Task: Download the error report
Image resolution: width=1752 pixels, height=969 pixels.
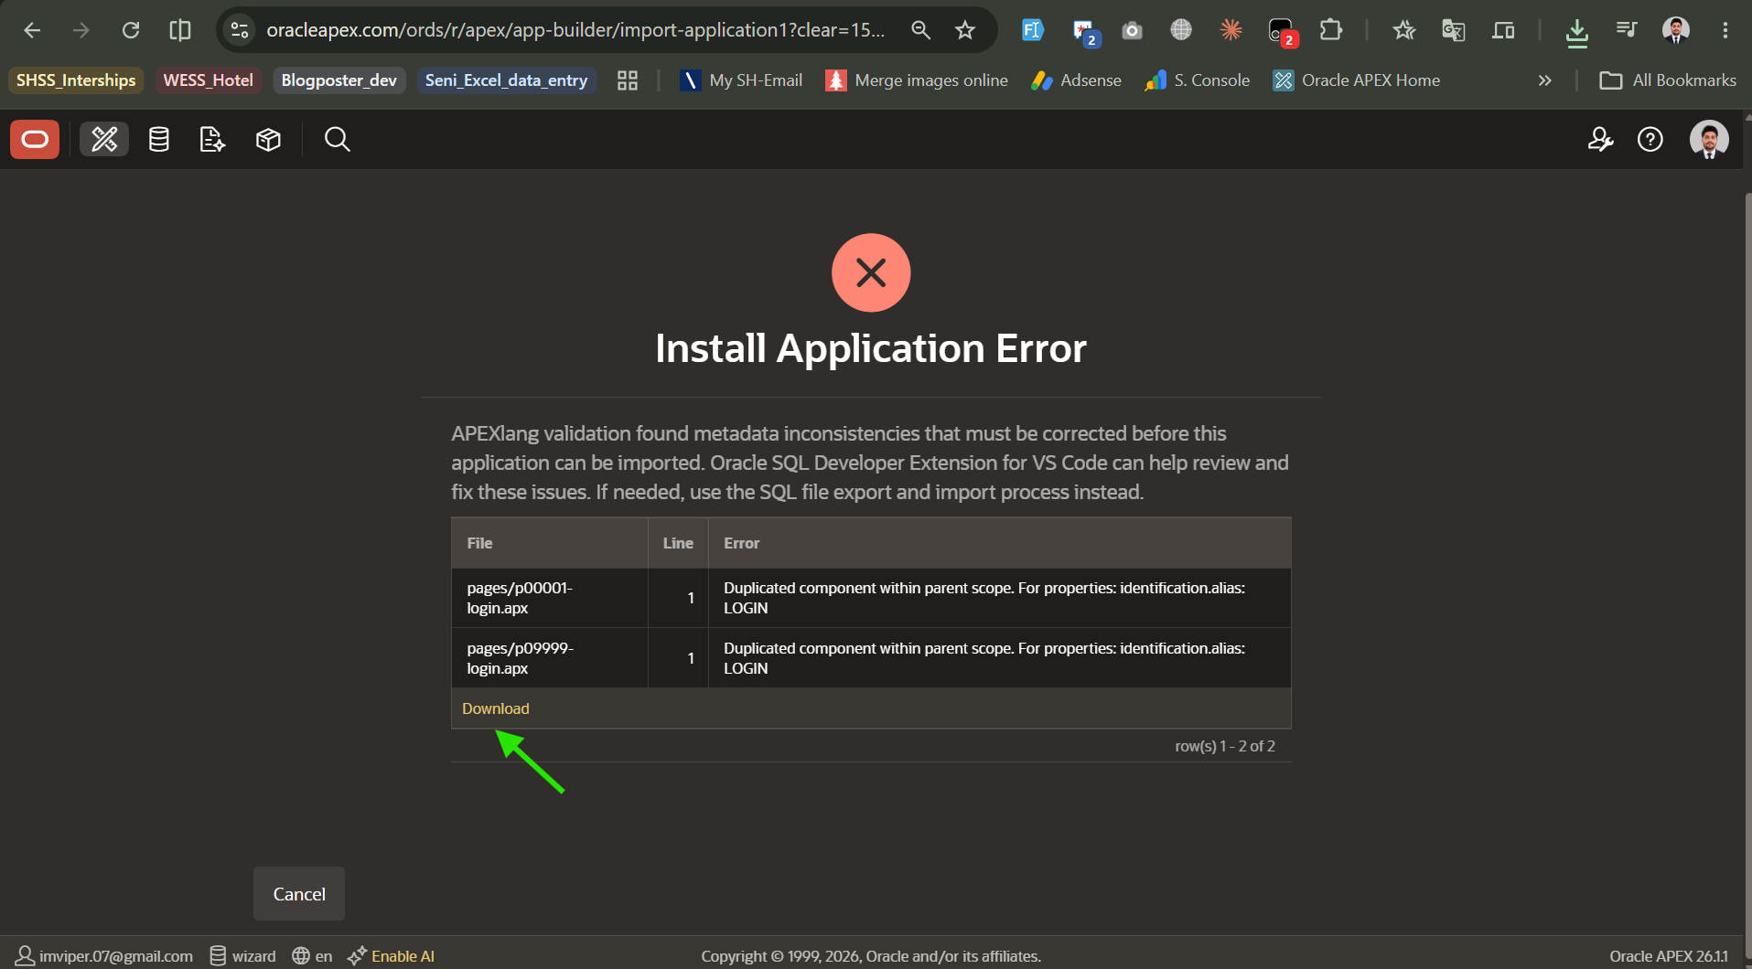Action: [495, 708]
